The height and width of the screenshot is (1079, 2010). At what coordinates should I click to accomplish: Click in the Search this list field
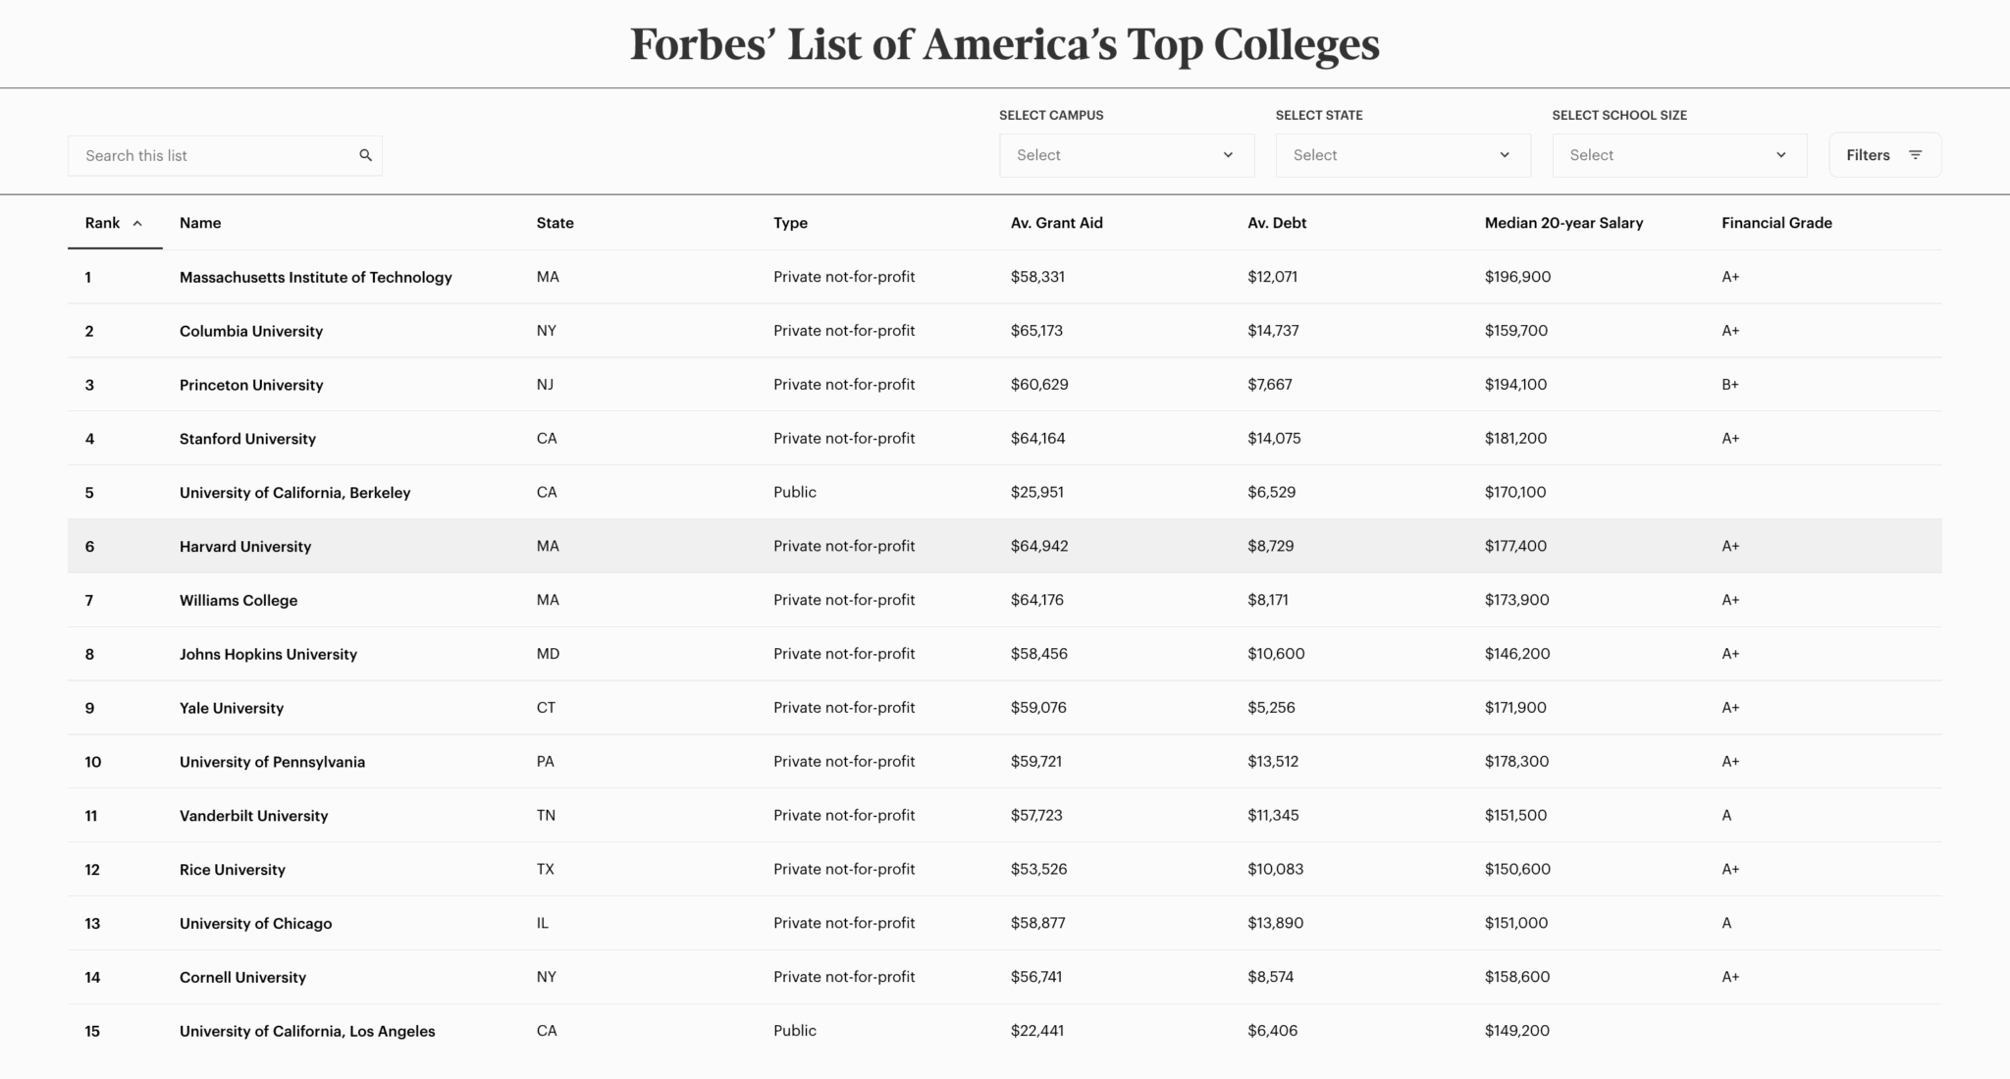tap(216, 155)
